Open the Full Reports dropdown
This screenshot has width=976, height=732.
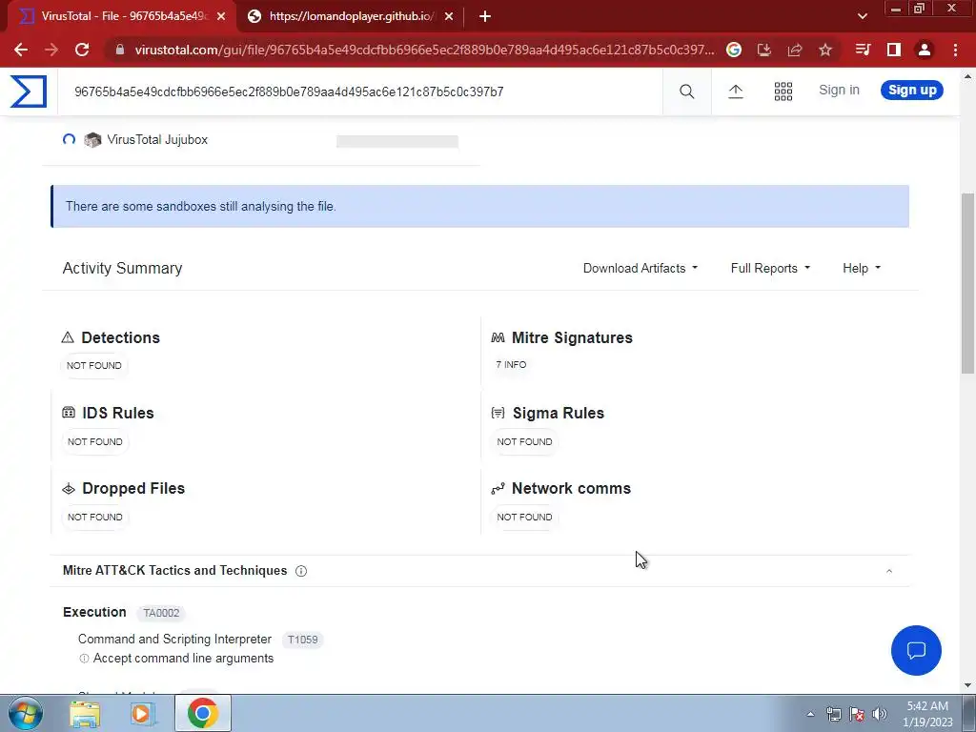tap(770, 268)
